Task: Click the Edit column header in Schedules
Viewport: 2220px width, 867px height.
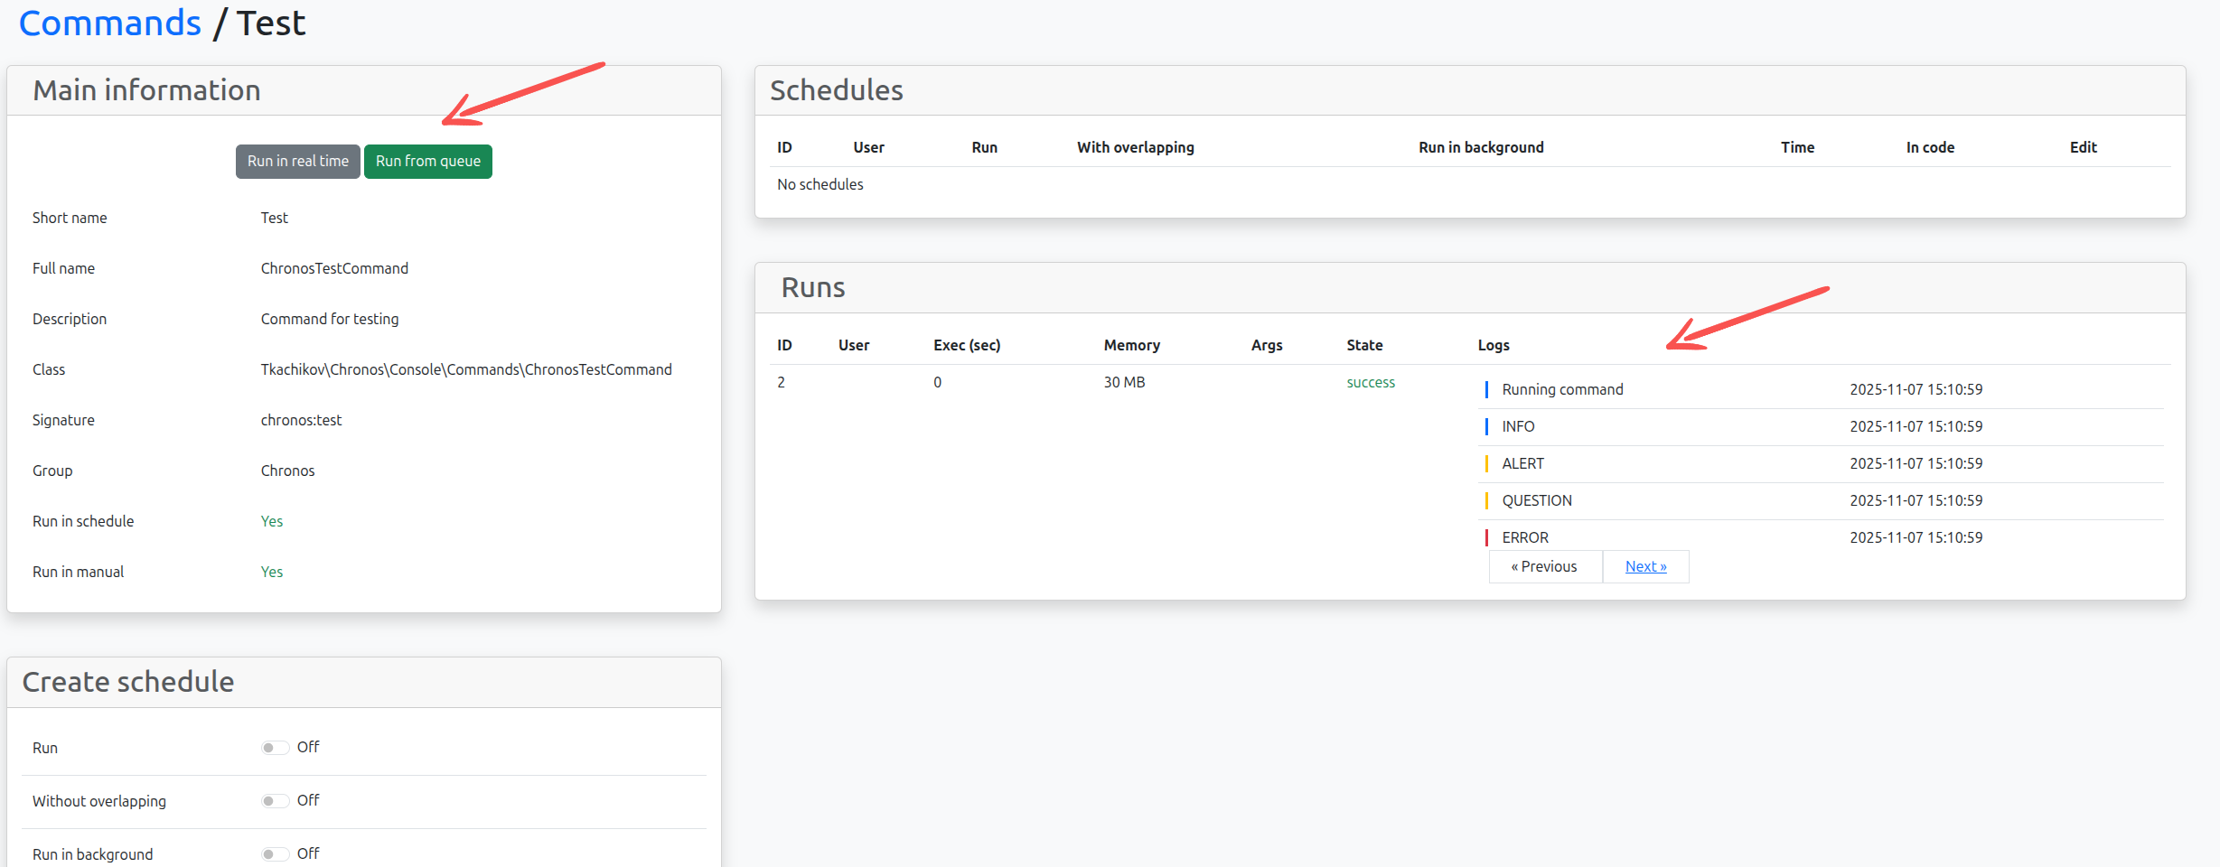Action: 2083,148
